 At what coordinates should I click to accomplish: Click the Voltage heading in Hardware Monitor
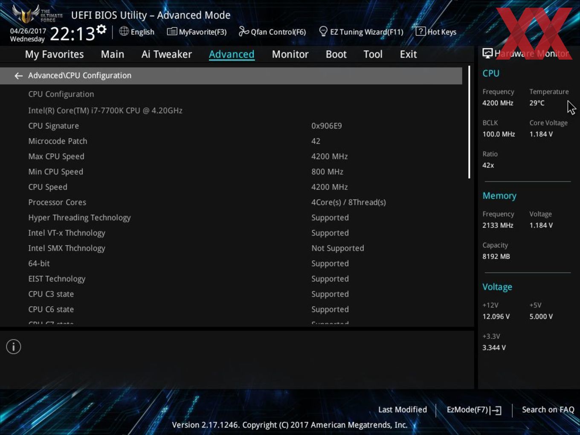(497, 287)
